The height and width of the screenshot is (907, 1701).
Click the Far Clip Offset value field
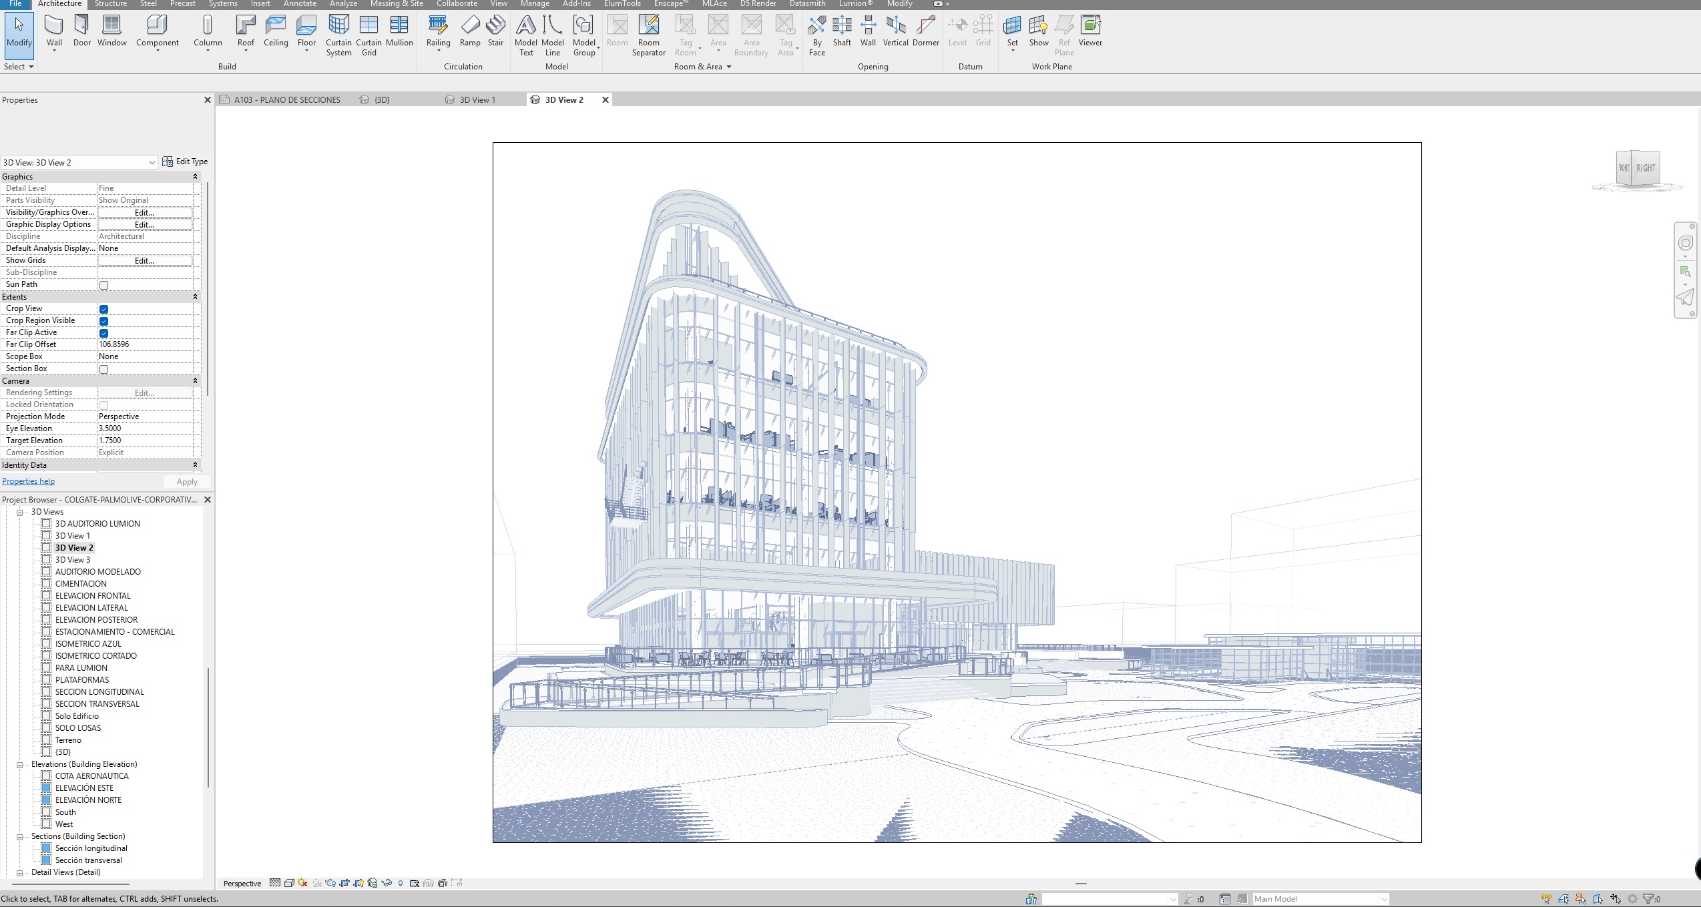145,344
